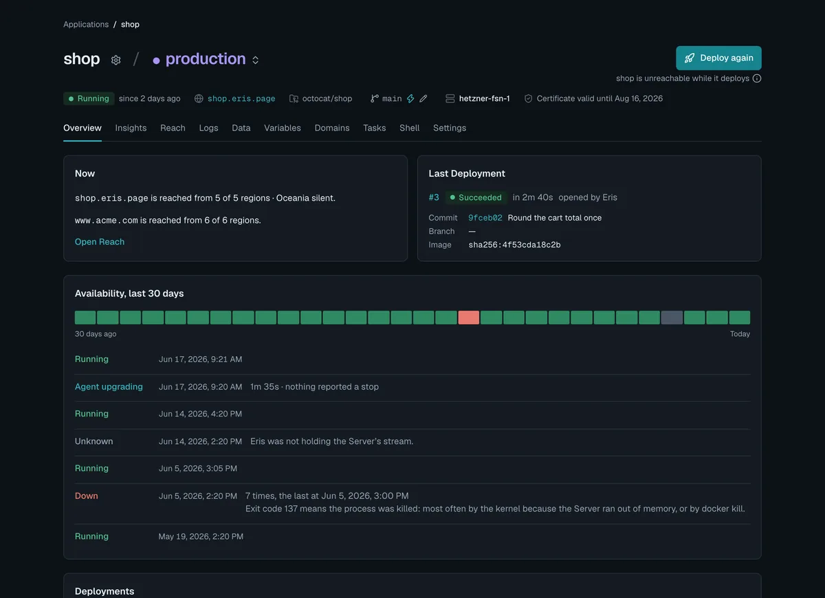Click the main branch name
Image resolution: width=825 pixels, height=598 pixels.
pos(392,99)
